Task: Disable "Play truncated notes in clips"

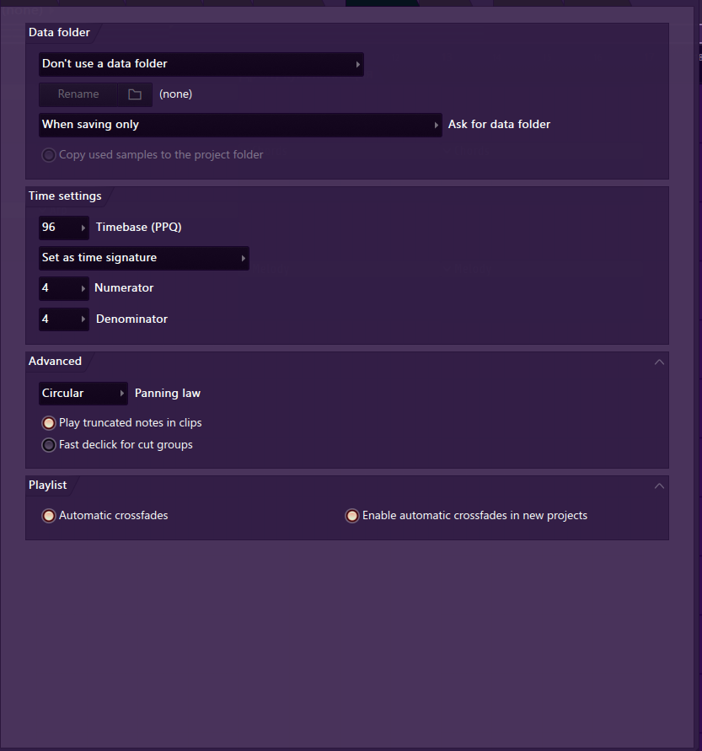Action: [x=49, y=423]
